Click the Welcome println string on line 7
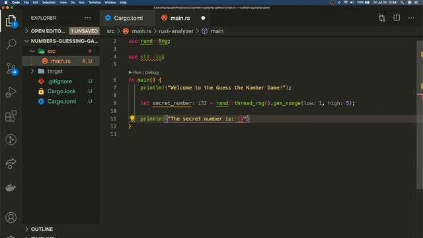Image resolution: width=423 pixels, height=238 pixels. pos(227,88)
